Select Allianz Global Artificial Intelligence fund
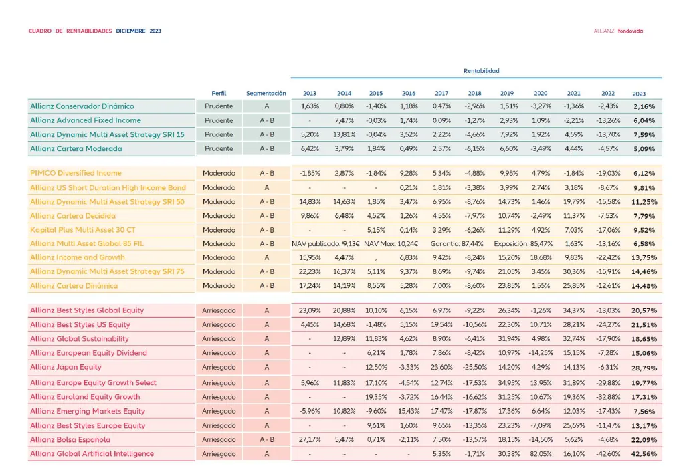Screen dimensions: 687x476 92,454
